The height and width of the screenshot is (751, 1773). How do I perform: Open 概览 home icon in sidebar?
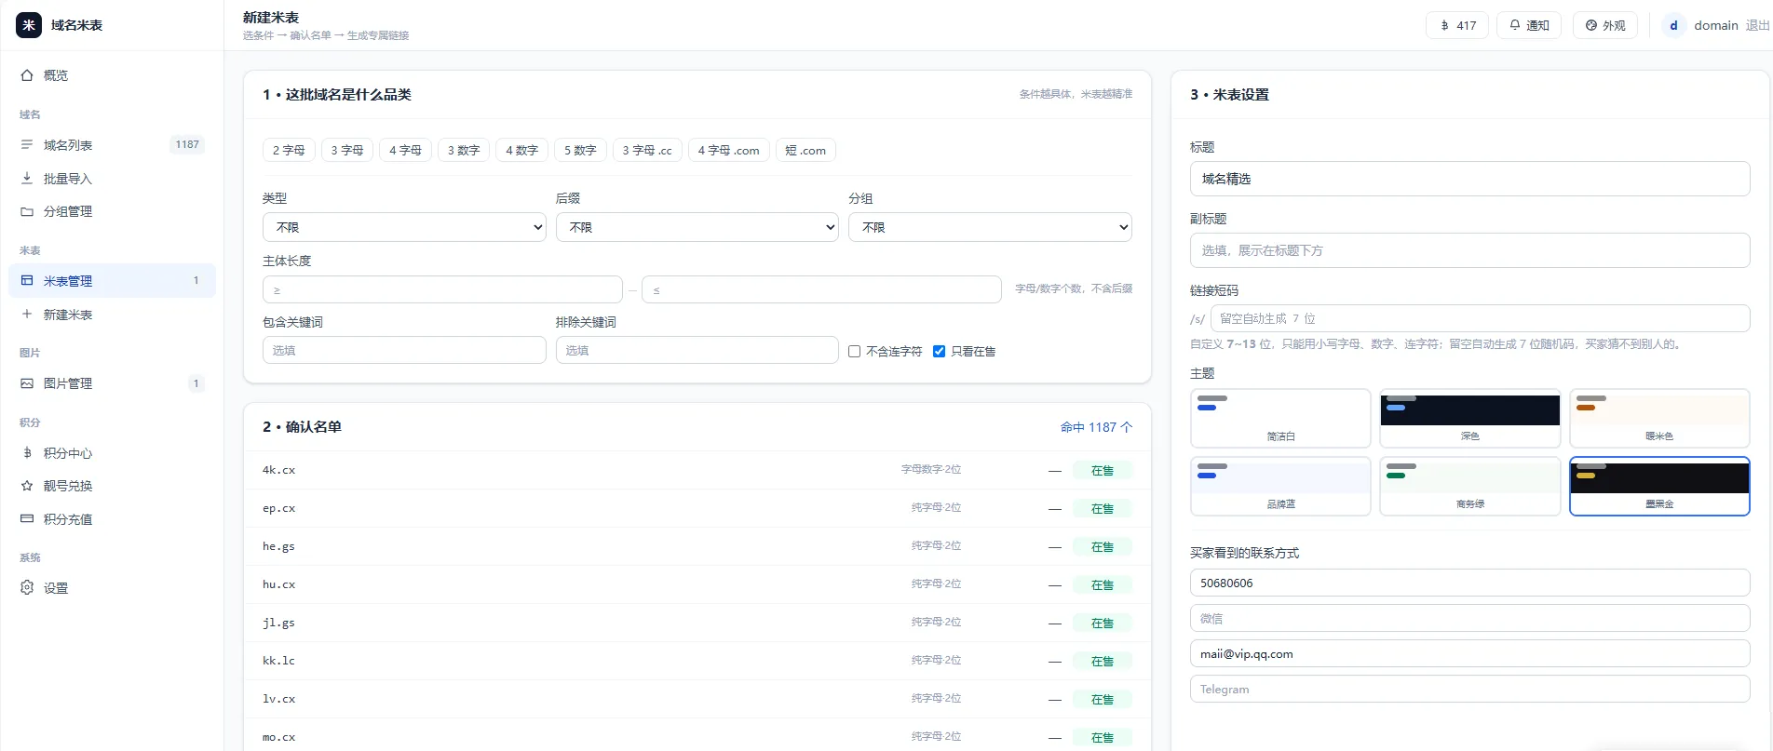[x=27, y=75]
